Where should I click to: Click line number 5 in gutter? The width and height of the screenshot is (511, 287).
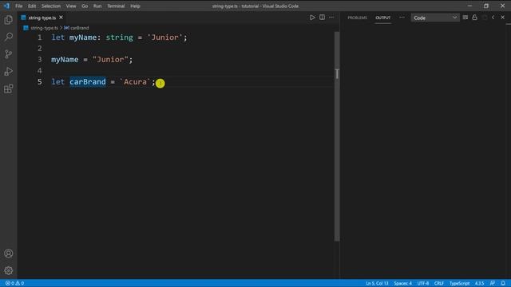(40, 81)
